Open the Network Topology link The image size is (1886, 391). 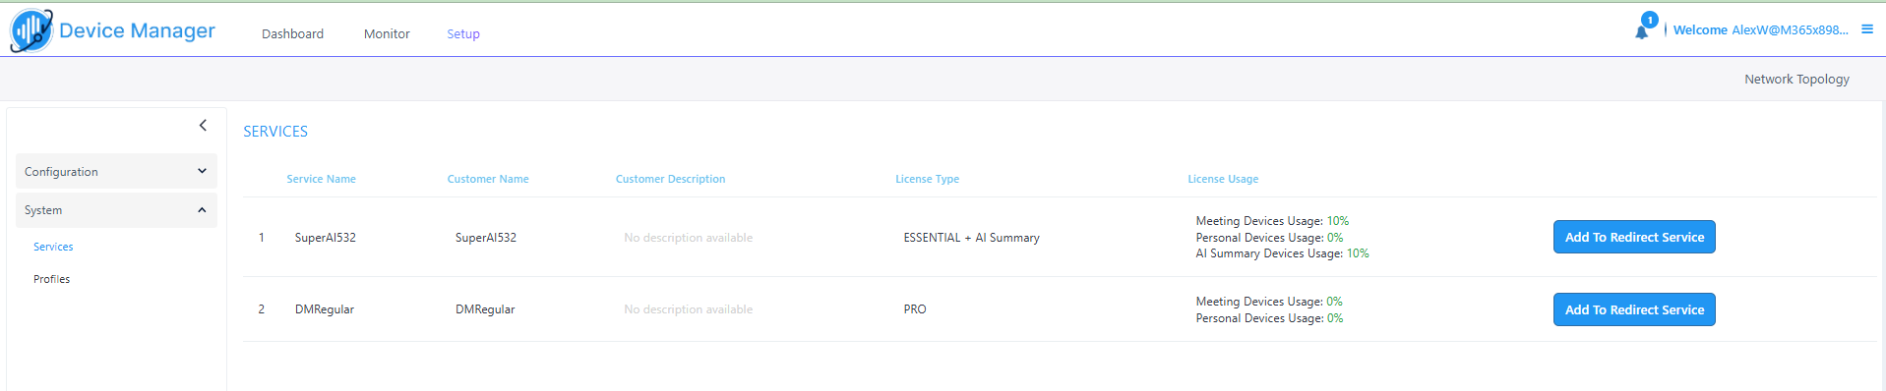click(1796, 79)
